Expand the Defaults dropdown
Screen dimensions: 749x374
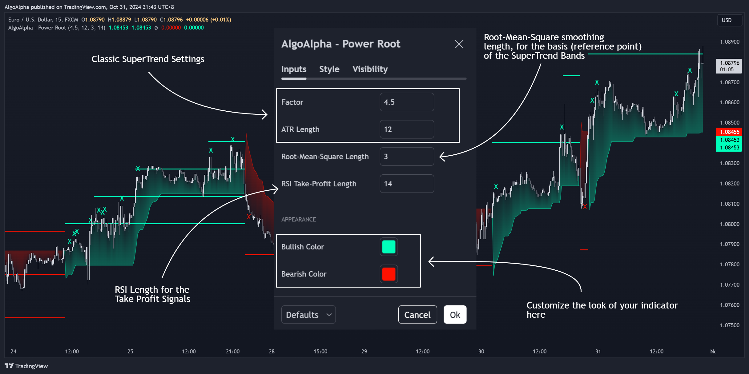pos(308,315)
